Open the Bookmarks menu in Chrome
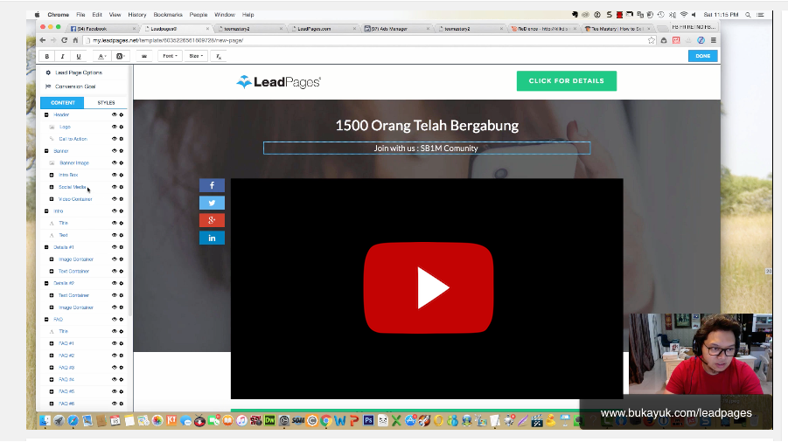This screenshot has height=442, width=788. coord(167,15)
